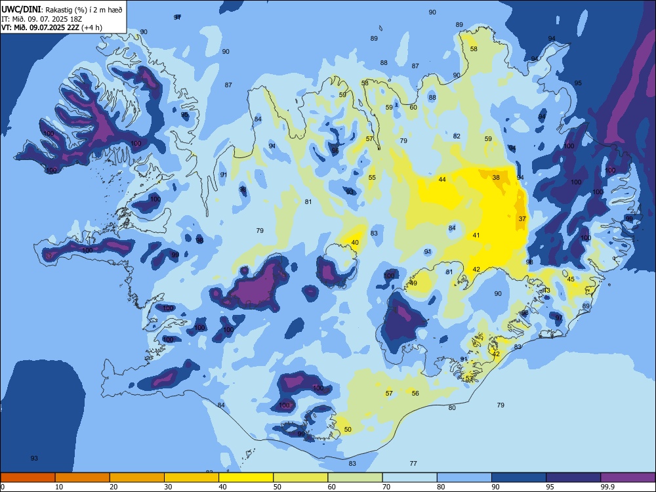The image size is (656, 492).
Task: Choose the purple legend swatch above 99.9
Action: point(628,478)
